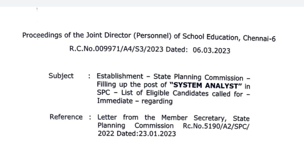Click the phrase 'Immediate – regarding'
The image size is (304, 147).
(135, 101)
